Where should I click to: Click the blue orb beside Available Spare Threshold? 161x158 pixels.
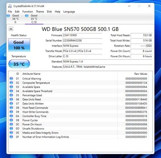(11, 91)
